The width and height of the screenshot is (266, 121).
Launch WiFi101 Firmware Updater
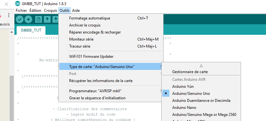point(111,57)
